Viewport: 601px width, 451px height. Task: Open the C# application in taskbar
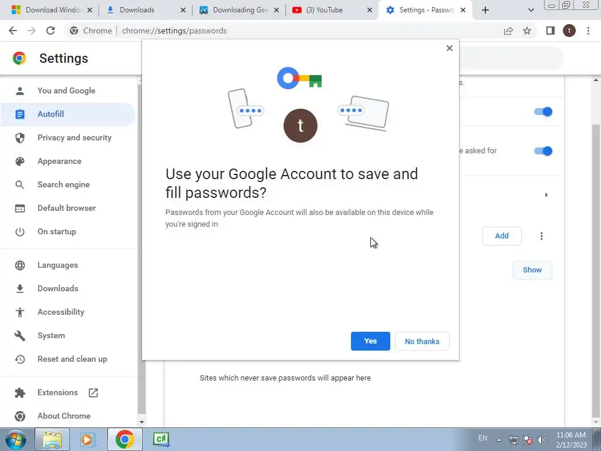coord(161,439)
